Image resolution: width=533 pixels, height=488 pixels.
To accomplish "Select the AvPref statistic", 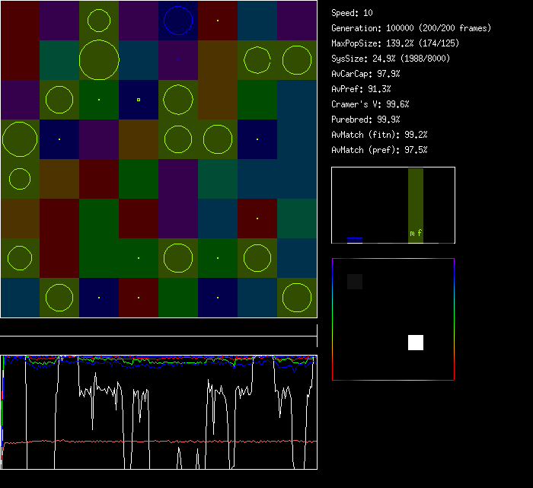I will tap(361, 89).
